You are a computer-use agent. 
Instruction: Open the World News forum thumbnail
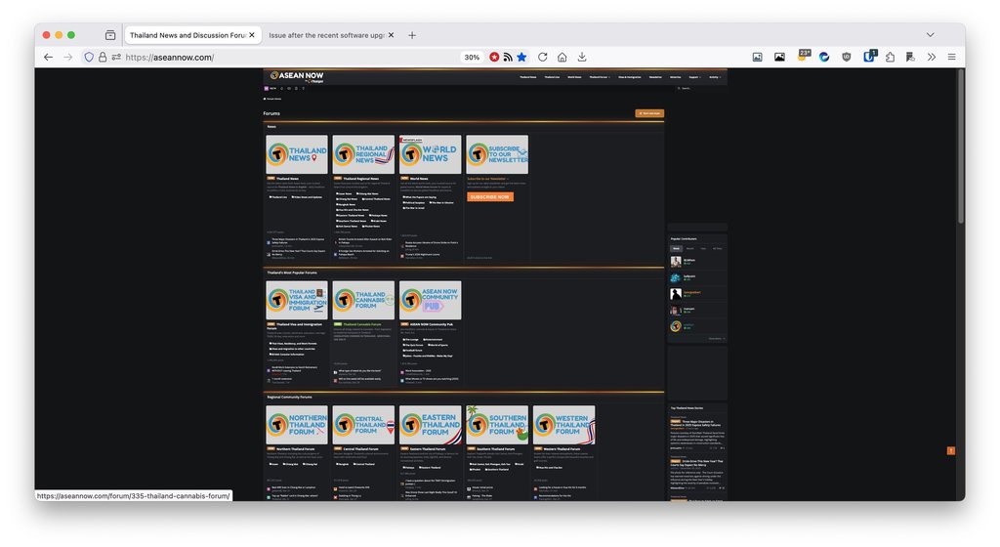[x=430, y=154]
